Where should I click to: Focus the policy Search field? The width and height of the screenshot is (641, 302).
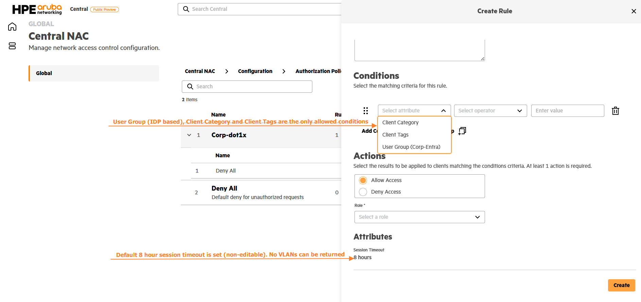tap(247, 87)
